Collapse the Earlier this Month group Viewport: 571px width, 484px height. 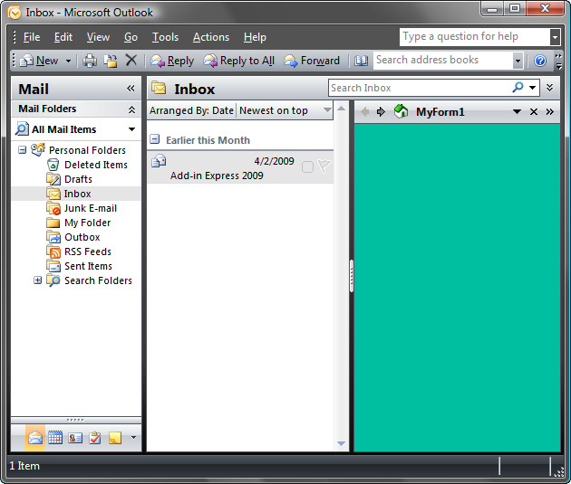[x=155, y=139]
